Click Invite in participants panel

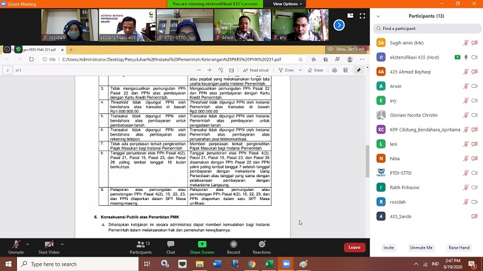[x=388, y=248]
